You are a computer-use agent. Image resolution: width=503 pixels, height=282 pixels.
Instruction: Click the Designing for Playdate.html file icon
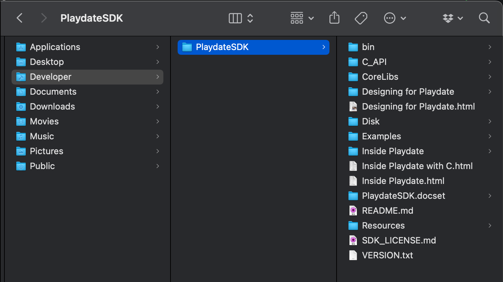click(x=353, y=107)
